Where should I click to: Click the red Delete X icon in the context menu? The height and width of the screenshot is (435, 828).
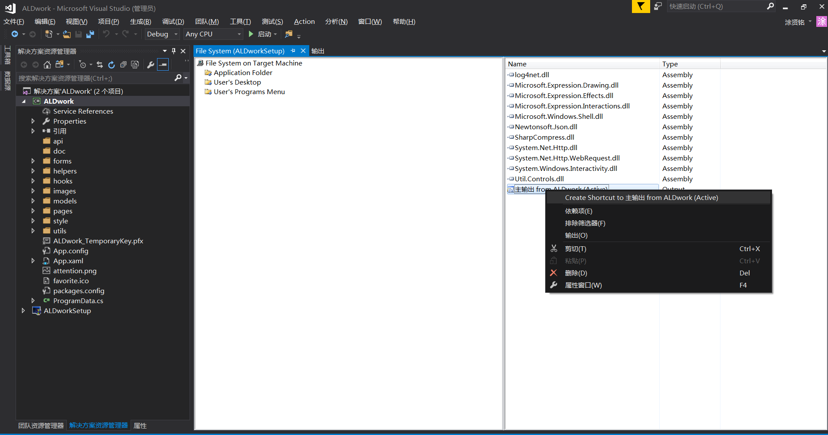553,273
